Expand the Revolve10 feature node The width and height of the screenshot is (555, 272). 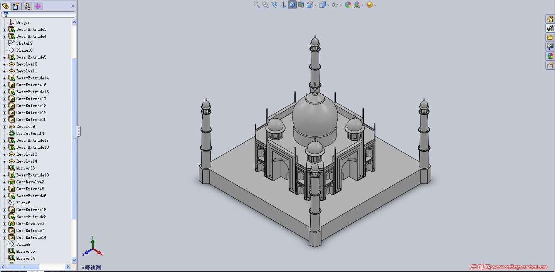[x=5, y=64]
